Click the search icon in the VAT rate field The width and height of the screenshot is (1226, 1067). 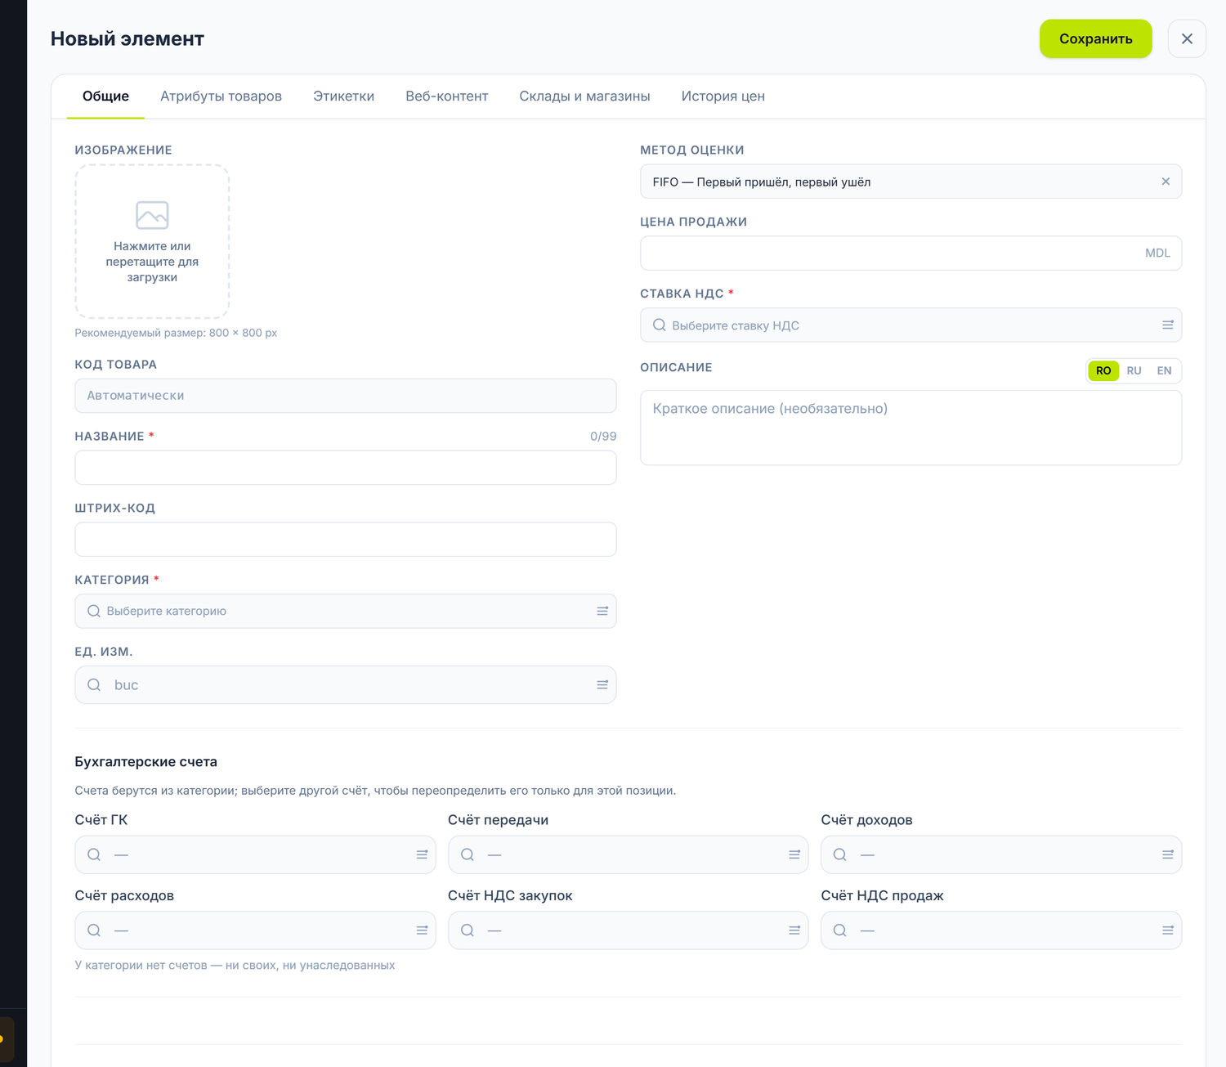(659, 325)
